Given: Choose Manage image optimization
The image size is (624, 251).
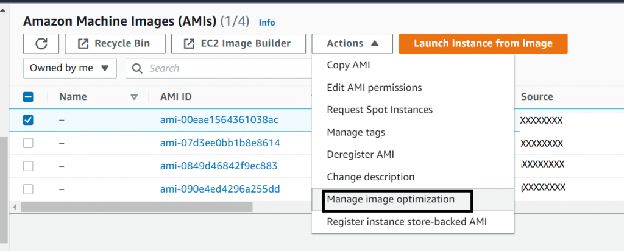Looking at the screenshot, I should click(413, 199).
